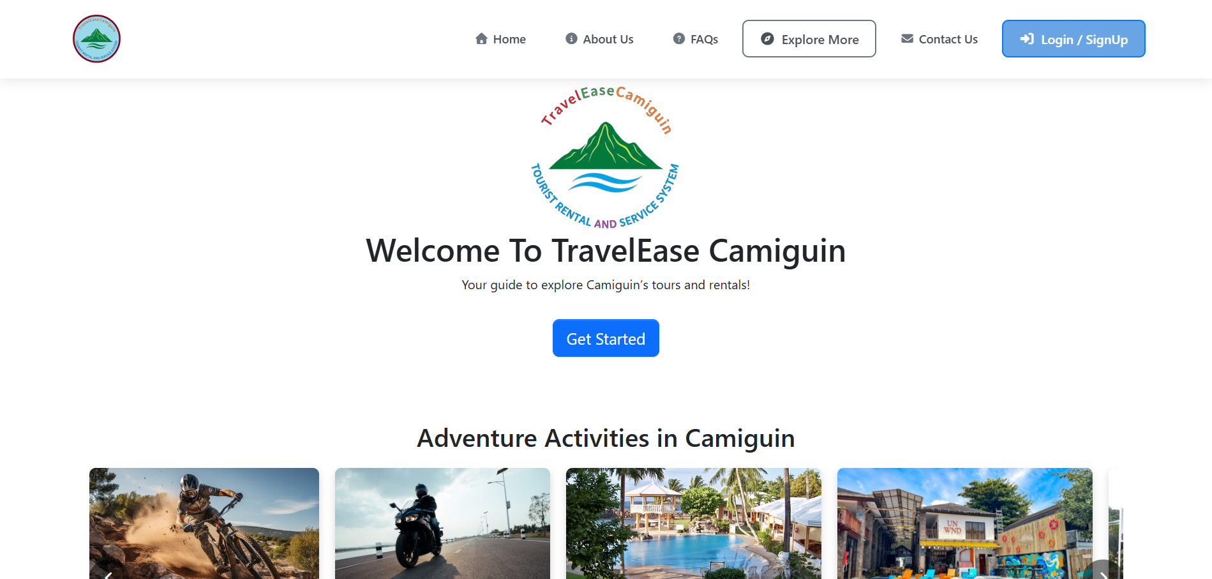Open the mountain biking activity photo

(204, 523)
